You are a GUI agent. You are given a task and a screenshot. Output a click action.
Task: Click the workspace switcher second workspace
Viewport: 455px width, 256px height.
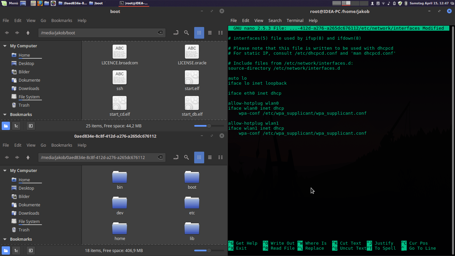[x=346, y=3]
